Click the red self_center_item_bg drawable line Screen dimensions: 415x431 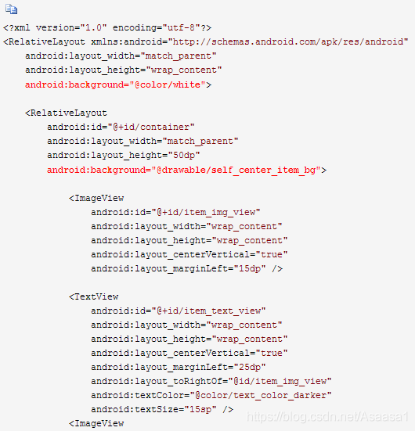(187, 171)
